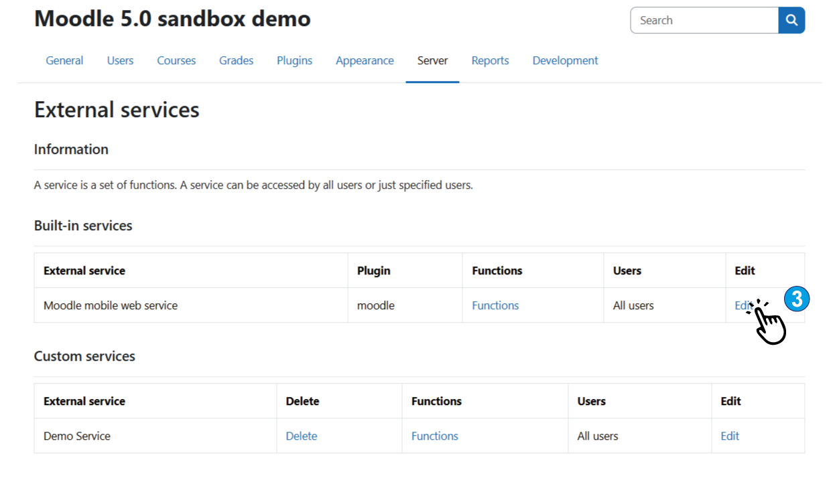This screenshot has height=478, width=833.
Task: Click the magnifying glass search button
Action: 791,21
